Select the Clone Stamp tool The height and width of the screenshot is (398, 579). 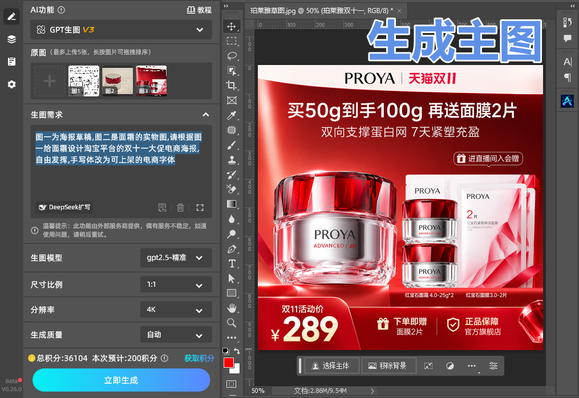pyautogui.click(x=232, y=160)
